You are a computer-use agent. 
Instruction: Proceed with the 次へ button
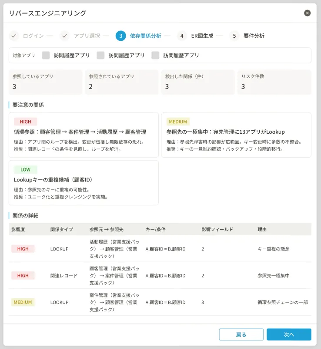tap(289, 334)
